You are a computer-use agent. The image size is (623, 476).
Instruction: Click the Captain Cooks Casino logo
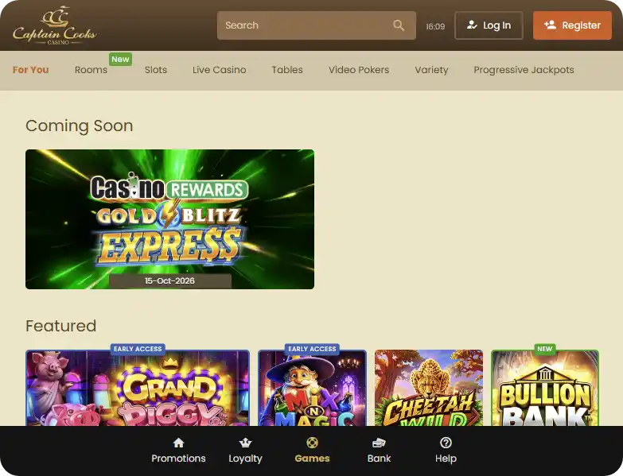[x=54, y=25]
